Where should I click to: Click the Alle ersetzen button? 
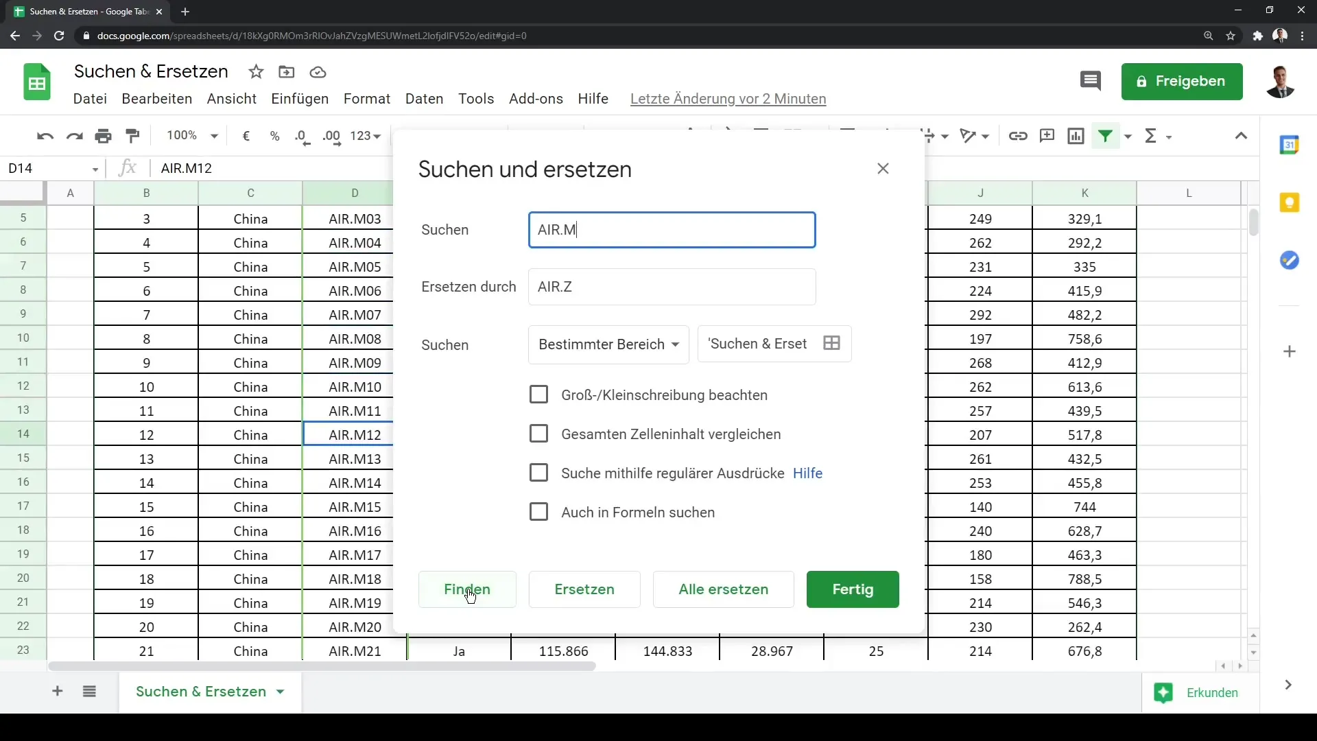pyautogui.click(x=723, y=589)
